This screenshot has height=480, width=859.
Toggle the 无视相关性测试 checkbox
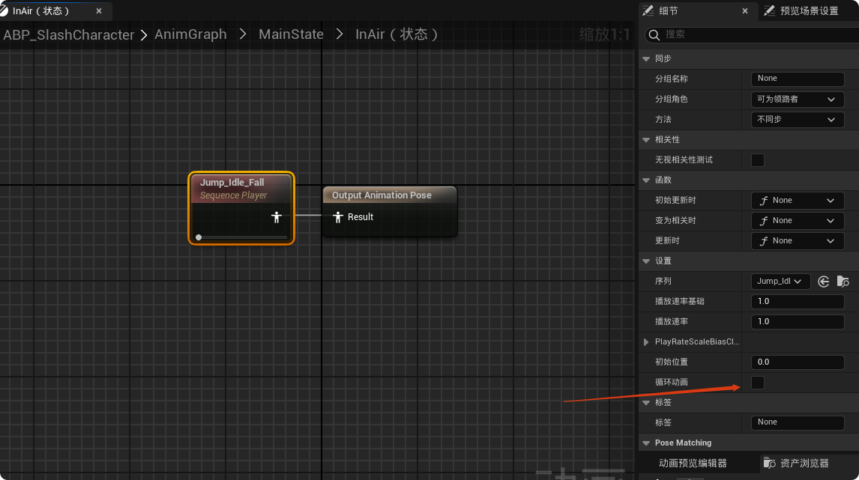pyautogui.click(x=758, y=160)
